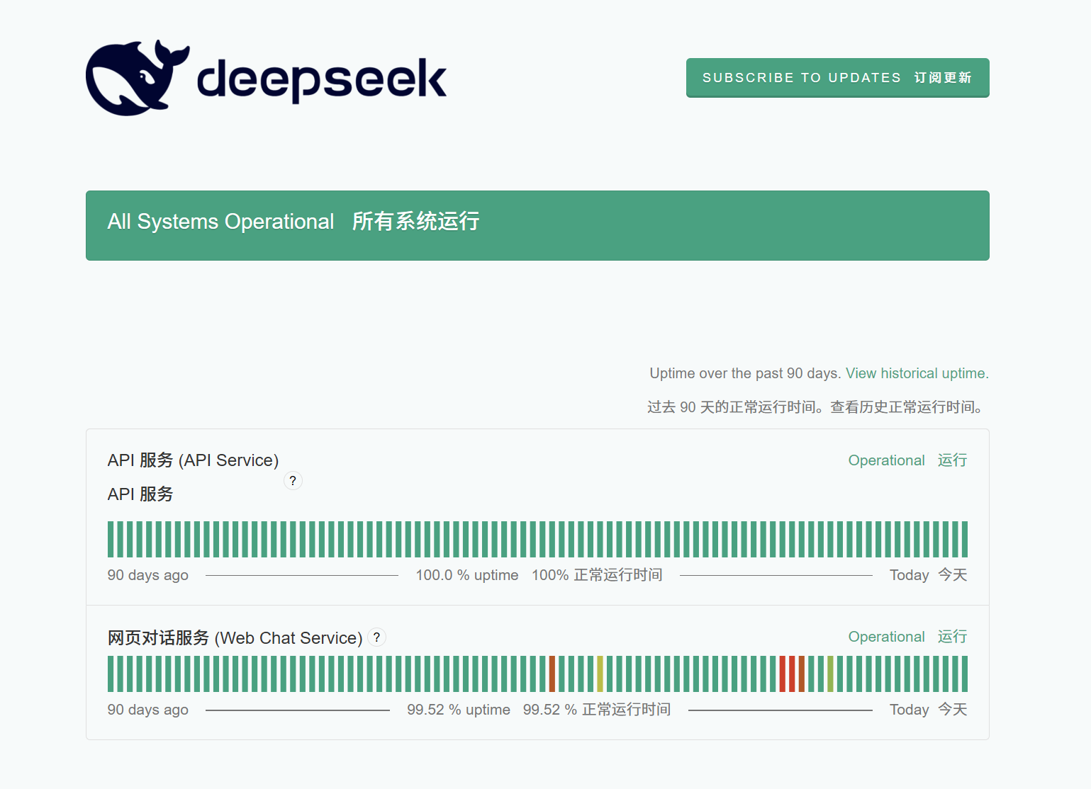
Task: Select the "99.52 % uptime" text
Action: (x=459, y=710)
